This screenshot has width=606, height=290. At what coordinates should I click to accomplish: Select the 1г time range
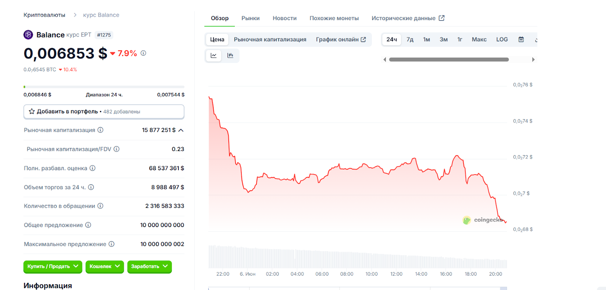pos(460,39)
